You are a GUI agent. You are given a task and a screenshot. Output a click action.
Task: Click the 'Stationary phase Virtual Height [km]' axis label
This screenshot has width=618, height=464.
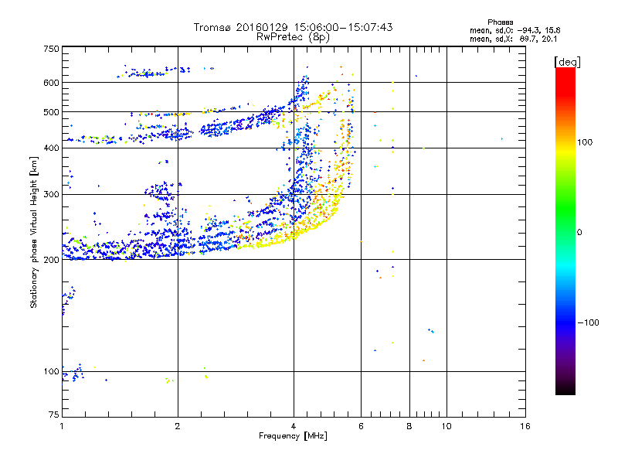34,232
